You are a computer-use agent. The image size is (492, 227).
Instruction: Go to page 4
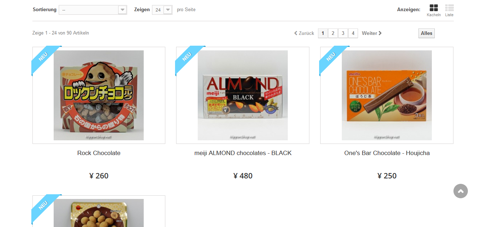(x=353, y=33)
